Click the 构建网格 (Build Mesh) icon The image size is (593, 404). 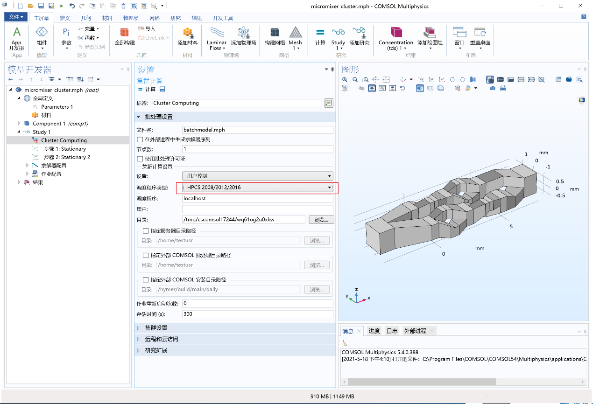coord(275,37)
